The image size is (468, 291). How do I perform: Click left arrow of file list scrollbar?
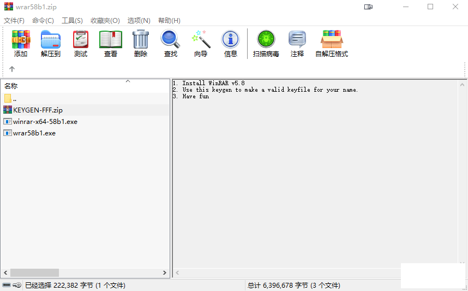pyautogui.click(x=5, y=272)
